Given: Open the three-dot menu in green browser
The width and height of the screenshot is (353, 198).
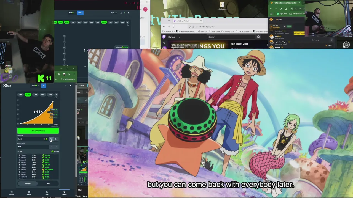Looking at the screenshot, I should [74, 74].
